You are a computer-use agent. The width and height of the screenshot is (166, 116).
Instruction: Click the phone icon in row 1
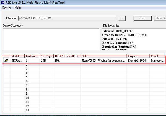(6, 61)
